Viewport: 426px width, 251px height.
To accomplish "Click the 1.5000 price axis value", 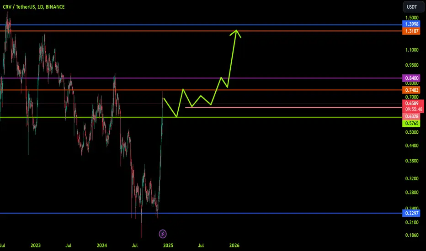I will (412, 18).
